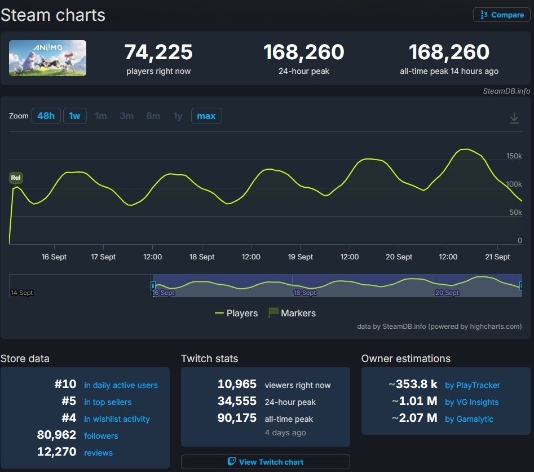Grab the left navigator range handle

(153, 285)
